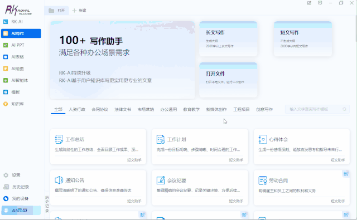Viewport: 357px width, 220px height.
Task: Expand the vertical 历史记录 side panel
Action: [47, 204]
